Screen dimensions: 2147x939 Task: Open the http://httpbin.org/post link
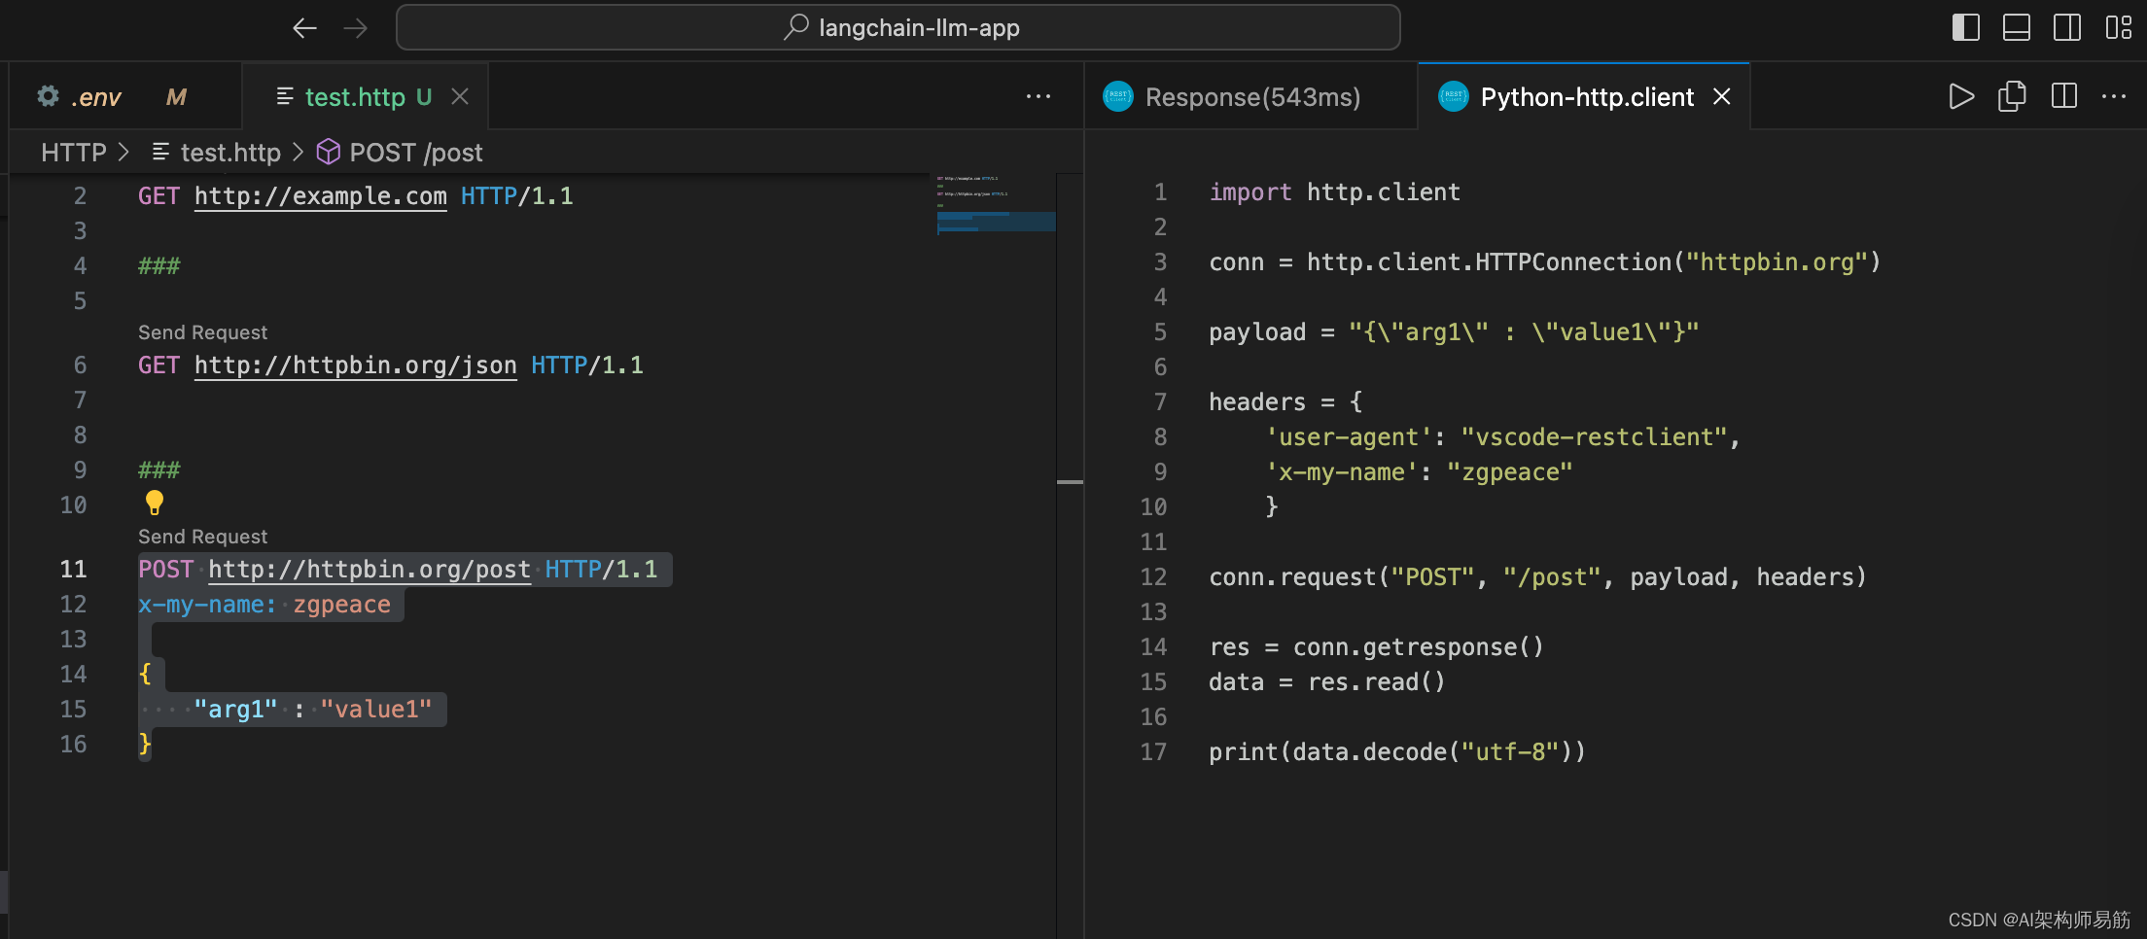click(x=370, y=570)
